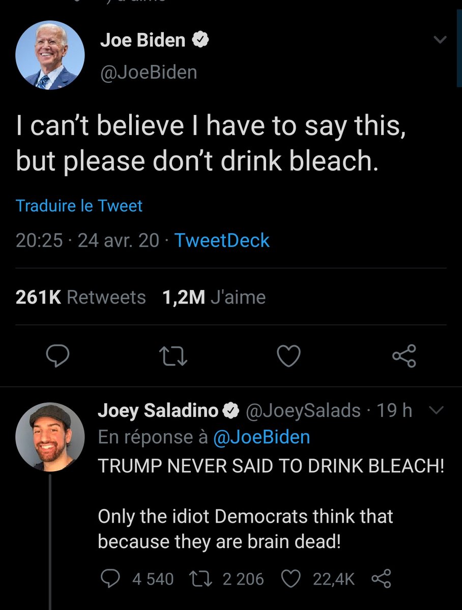Click Joe Biden's verified badge
The width and height of the screenshot is (462, 610).
pos(199,40)
